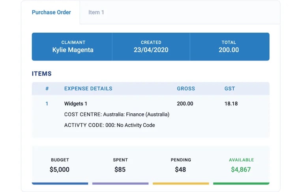Click the green Available progress bar

tap(241, 183)
